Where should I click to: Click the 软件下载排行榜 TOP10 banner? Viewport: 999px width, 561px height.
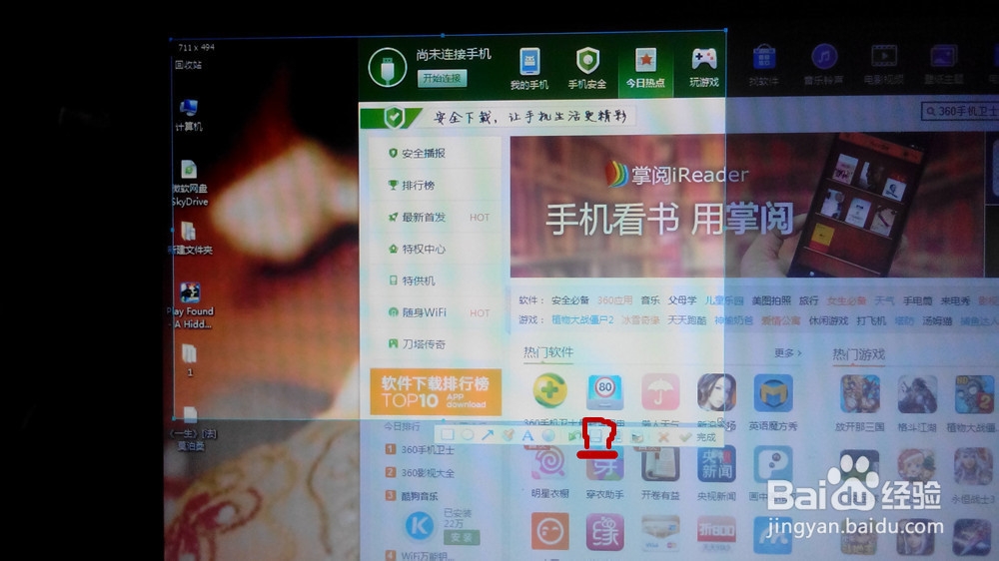[436, 391]
